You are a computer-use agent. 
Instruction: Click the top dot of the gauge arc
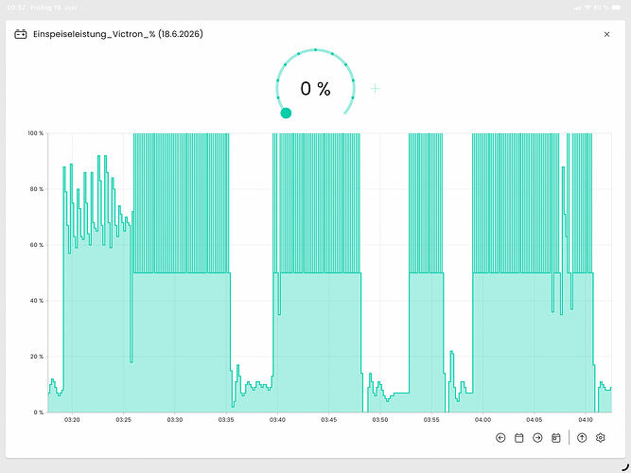click(316, 50)
